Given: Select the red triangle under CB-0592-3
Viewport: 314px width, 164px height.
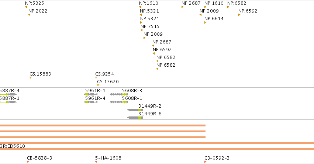Looking at the screenshot, I should tap(205, 162).
